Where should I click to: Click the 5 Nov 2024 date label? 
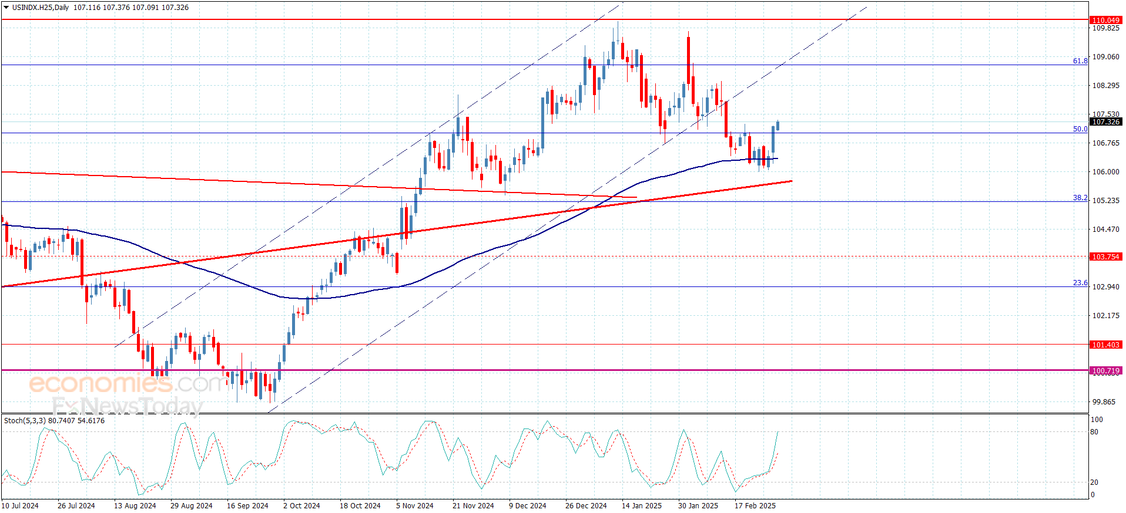click(415, 505)
